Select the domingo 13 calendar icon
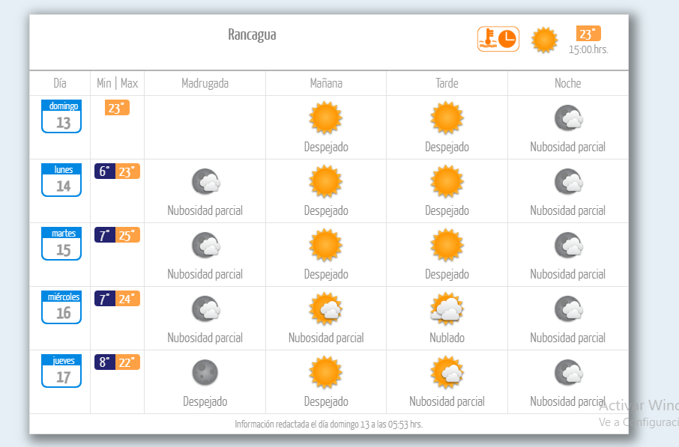This screenshot has height=447, width=679. tap(61, 116)
